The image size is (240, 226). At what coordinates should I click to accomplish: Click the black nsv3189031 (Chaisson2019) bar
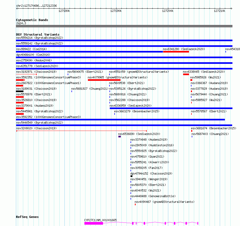20,91
